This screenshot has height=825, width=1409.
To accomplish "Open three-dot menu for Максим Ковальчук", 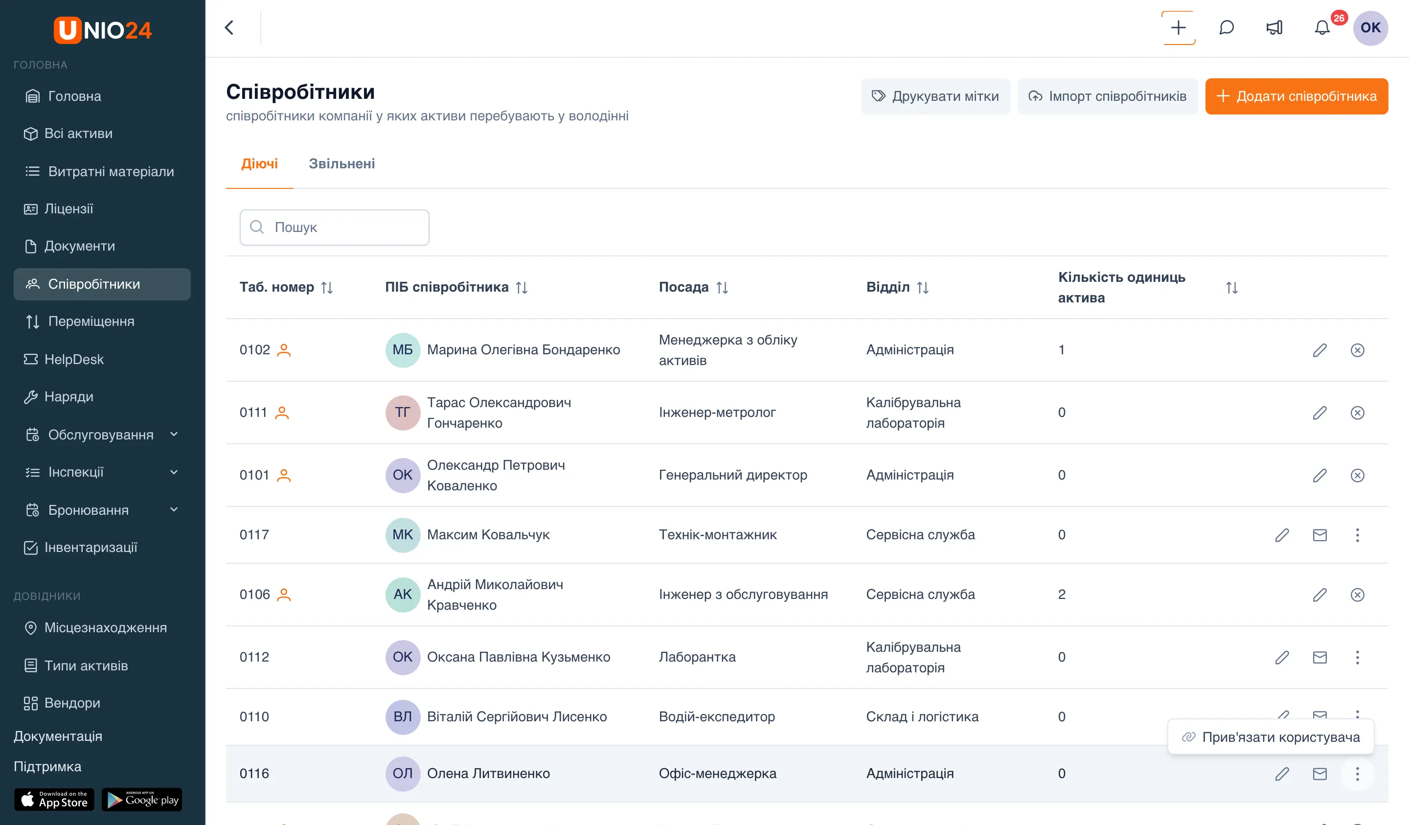I will coord(1358,535).
